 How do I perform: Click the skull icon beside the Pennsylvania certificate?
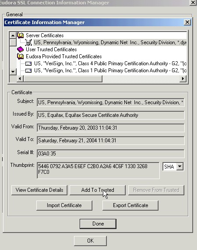[x=28, y=42]
